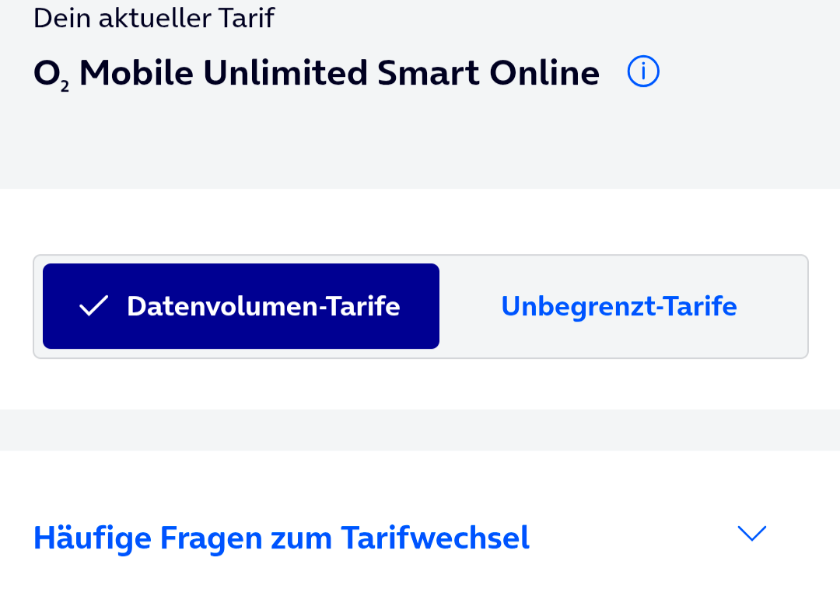The height and width of the screenshot is (613, 840).
Task: Click the Häufige Fragen zum Tarifwechsel link text
Action: 282,538
